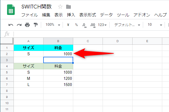This screenshot has width=169, height=112.
Task: Select column E header
Action: click(147, 41)
